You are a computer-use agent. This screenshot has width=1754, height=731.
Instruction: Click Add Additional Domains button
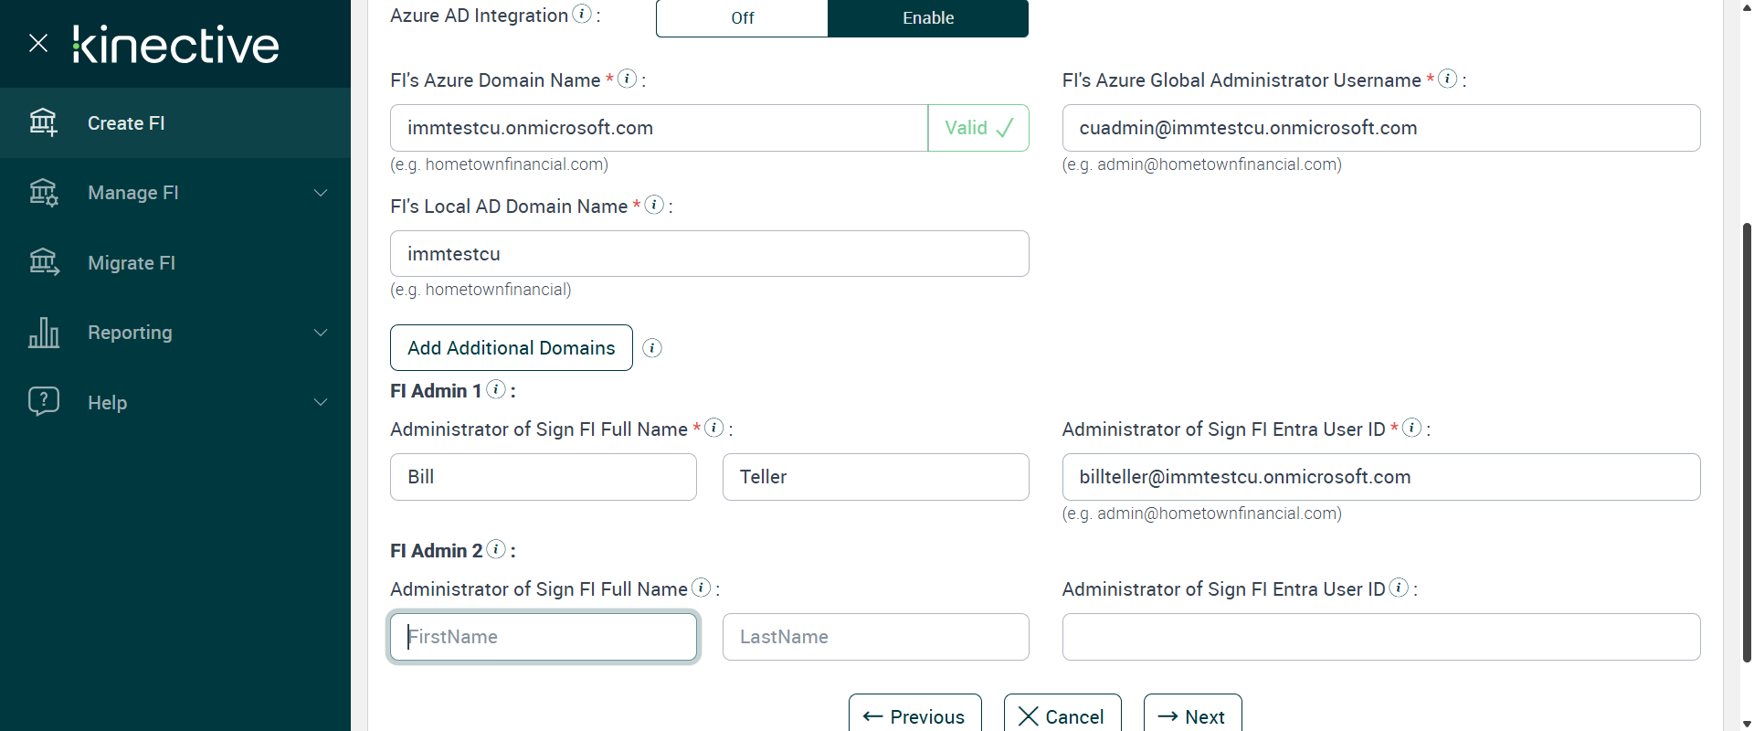512,348
